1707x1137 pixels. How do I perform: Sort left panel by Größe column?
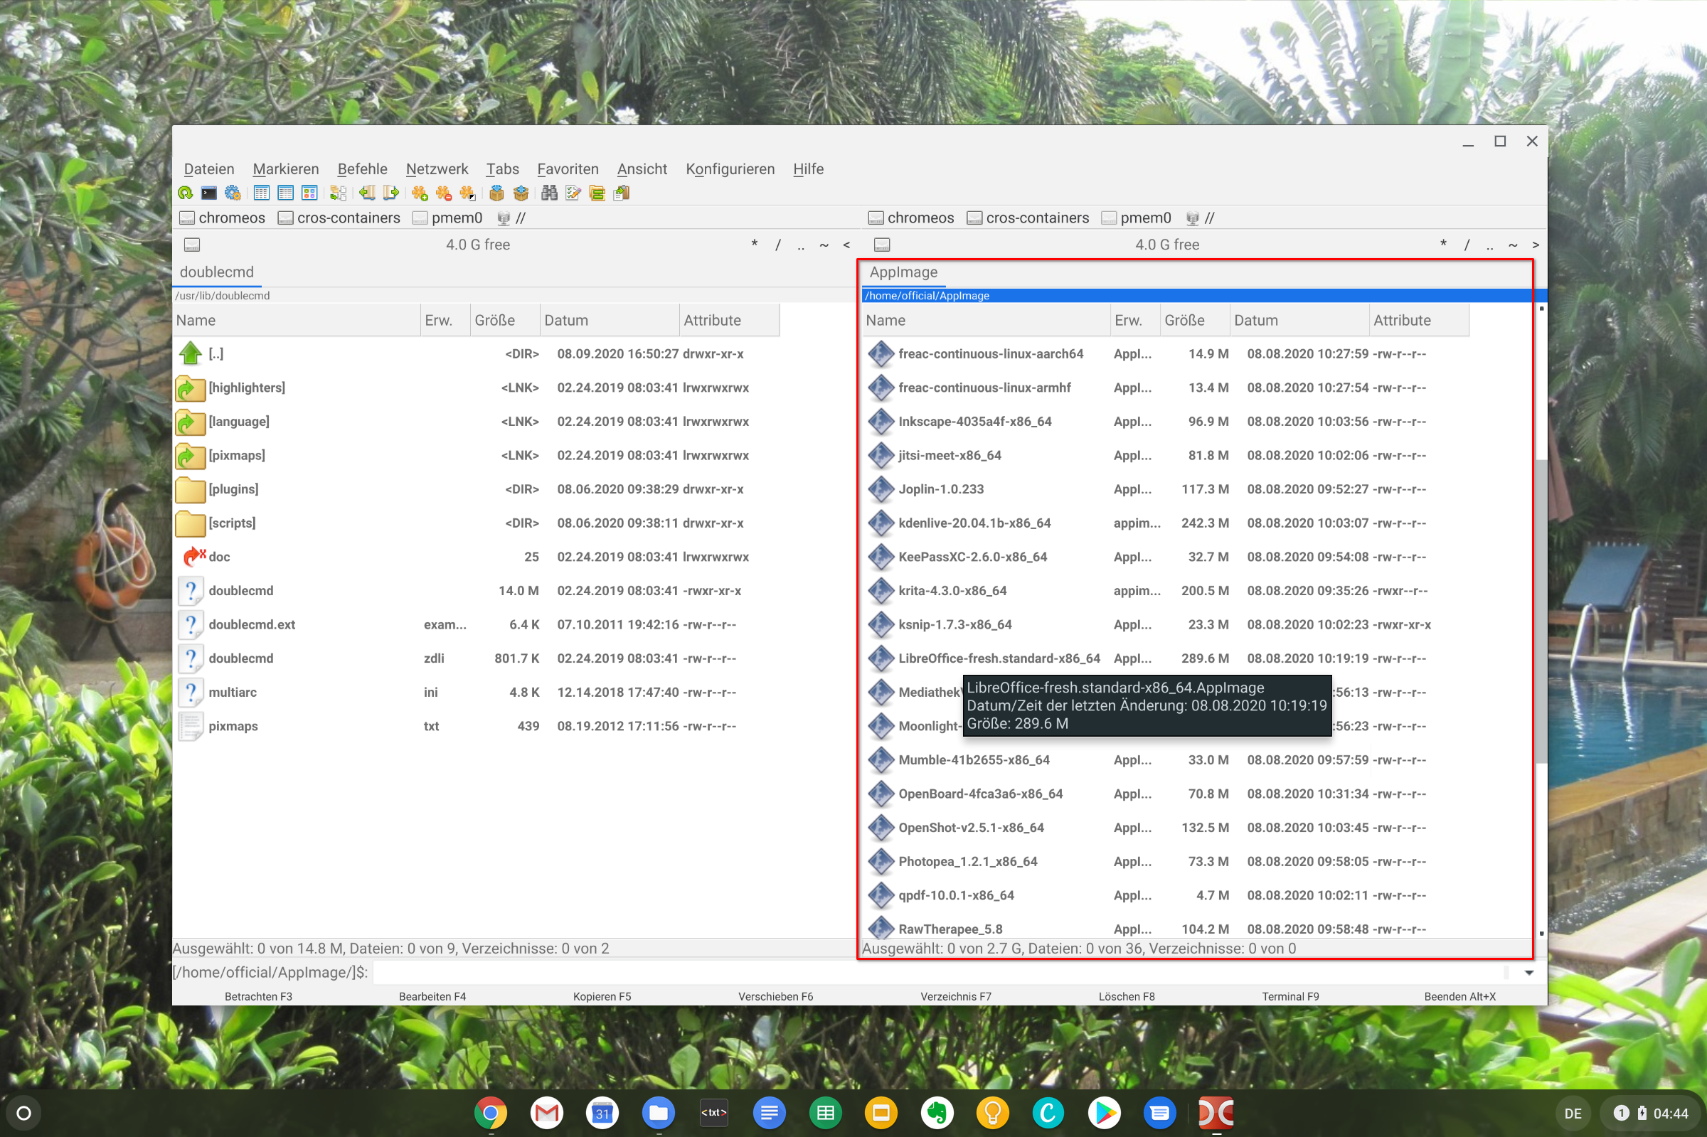pyautogui.click(x=505, y=321)
